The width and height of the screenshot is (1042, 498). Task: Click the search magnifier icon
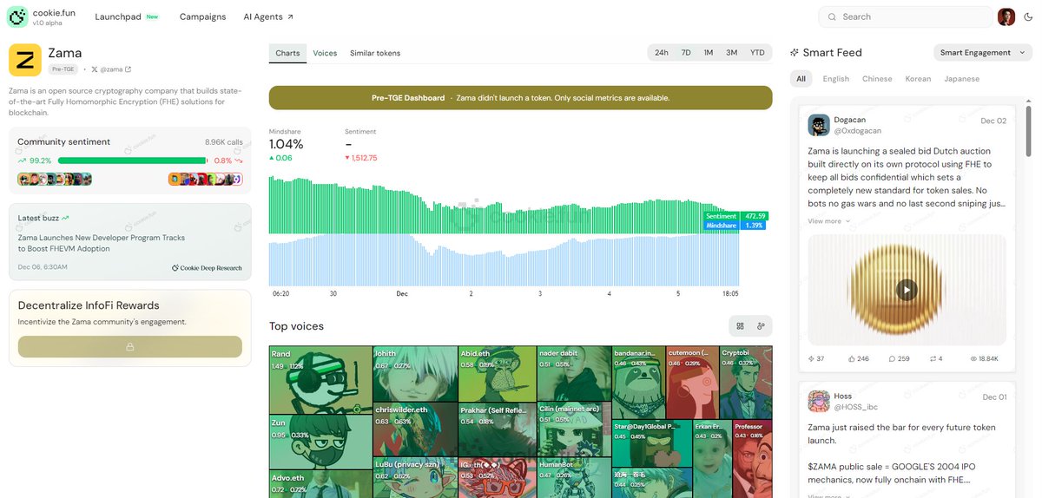[x=832, y=16]
